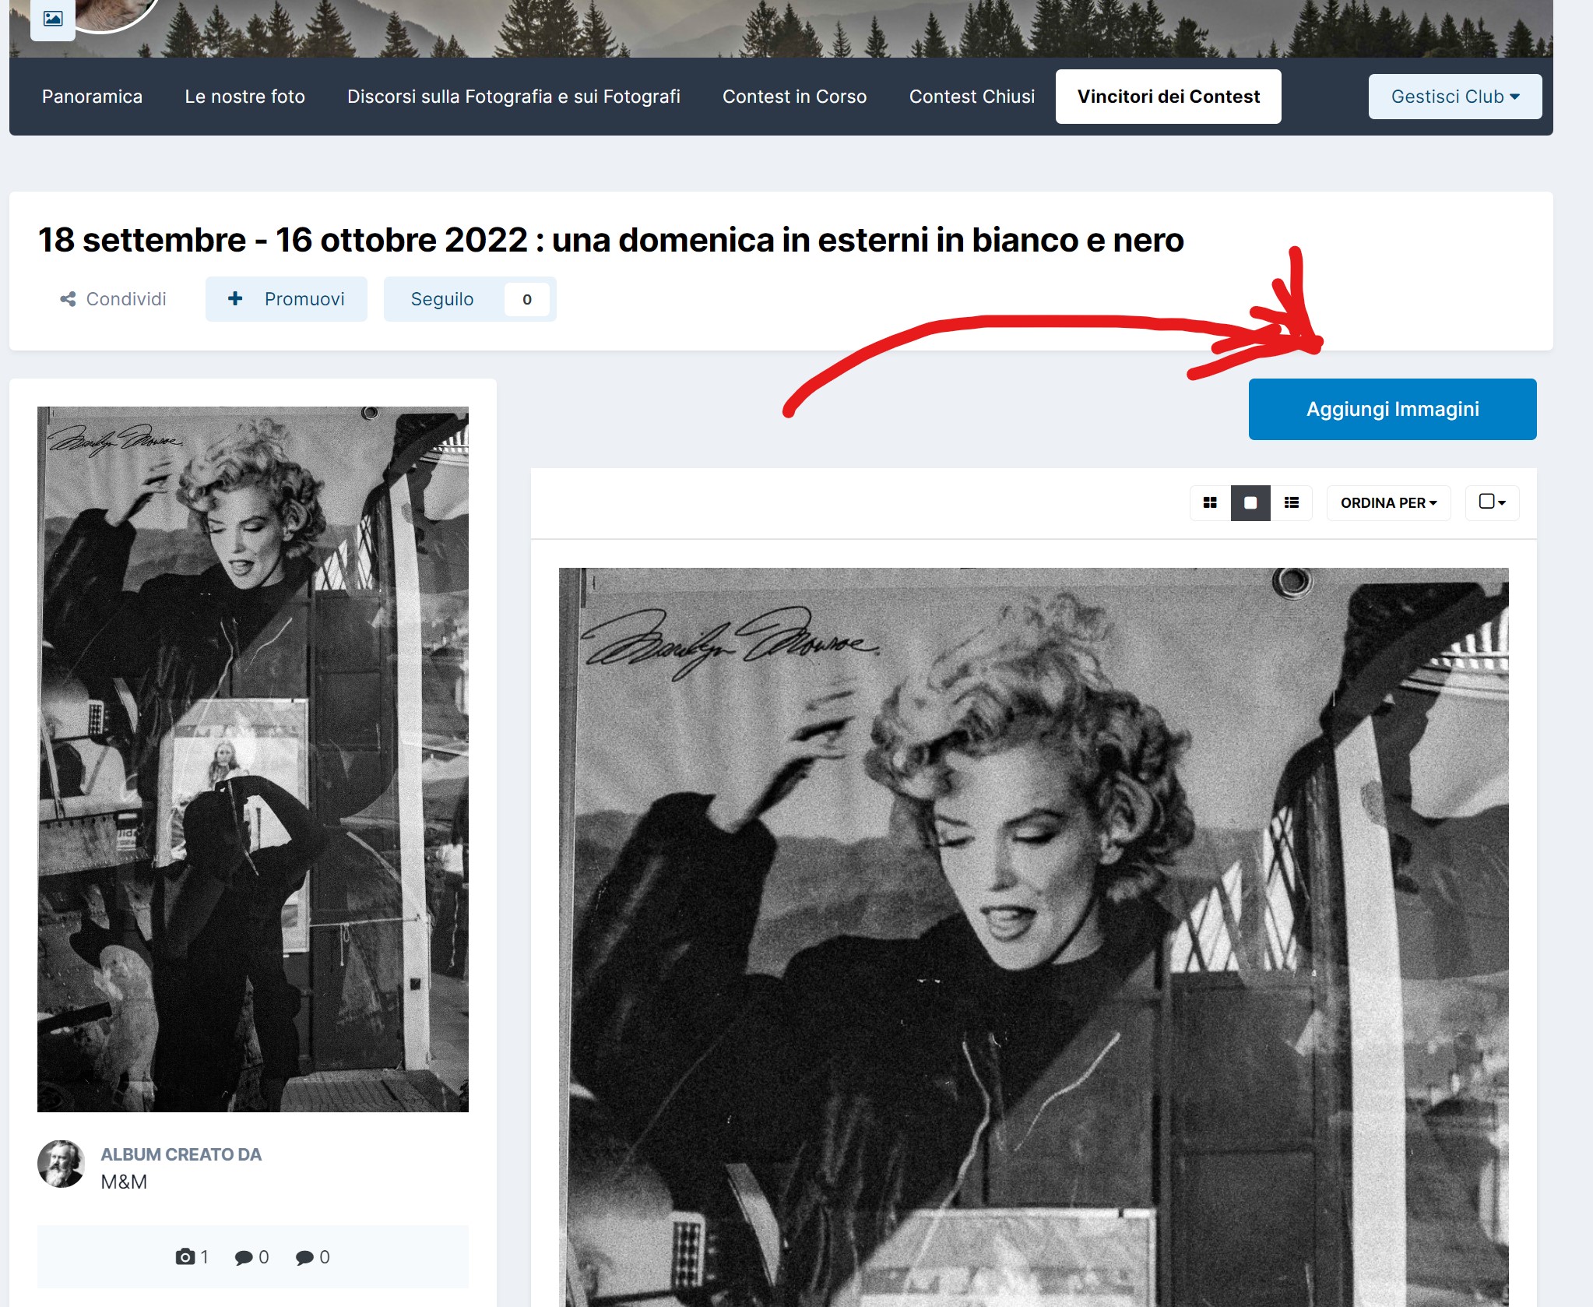Go to Contest in Corso
1593x1307 pixels.
(794, 97)
